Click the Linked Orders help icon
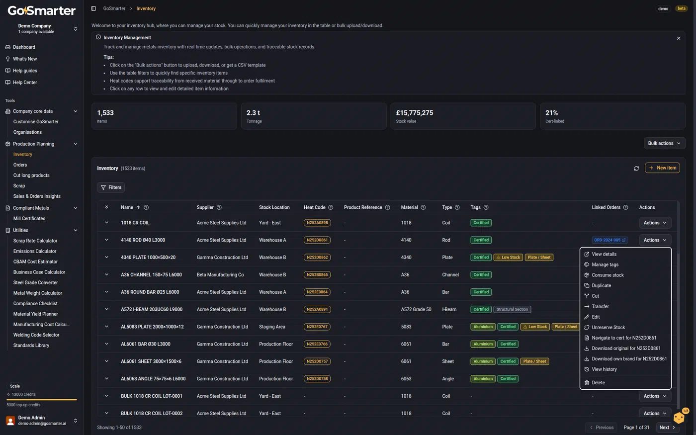This screenshot has height=435, width=696. [626, 207]
